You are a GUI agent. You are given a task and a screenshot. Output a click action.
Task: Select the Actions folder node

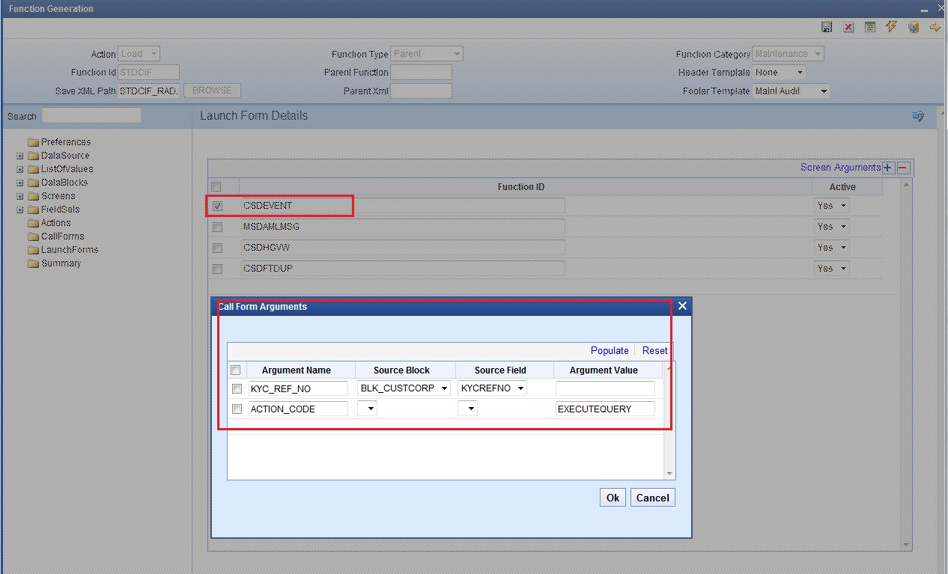(x=49, y=223)
